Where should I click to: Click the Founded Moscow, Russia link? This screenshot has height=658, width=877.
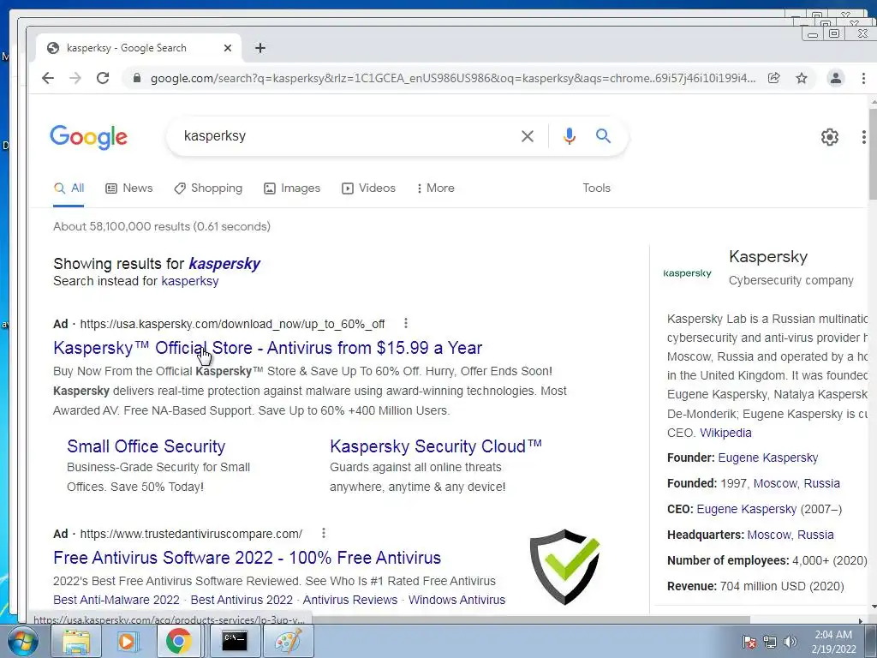coord(796,483)
